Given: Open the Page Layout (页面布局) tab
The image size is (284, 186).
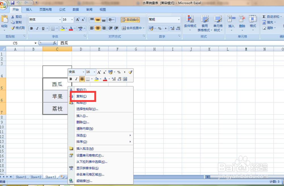Looking at the screenshot, I should 45,10.
